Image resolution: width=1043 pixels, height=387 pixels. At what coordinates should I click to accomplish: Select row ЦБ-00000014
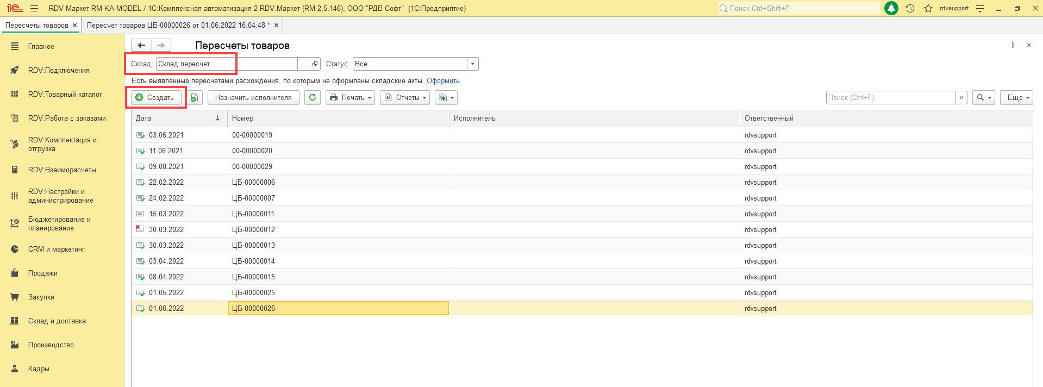tap(582, 261)
